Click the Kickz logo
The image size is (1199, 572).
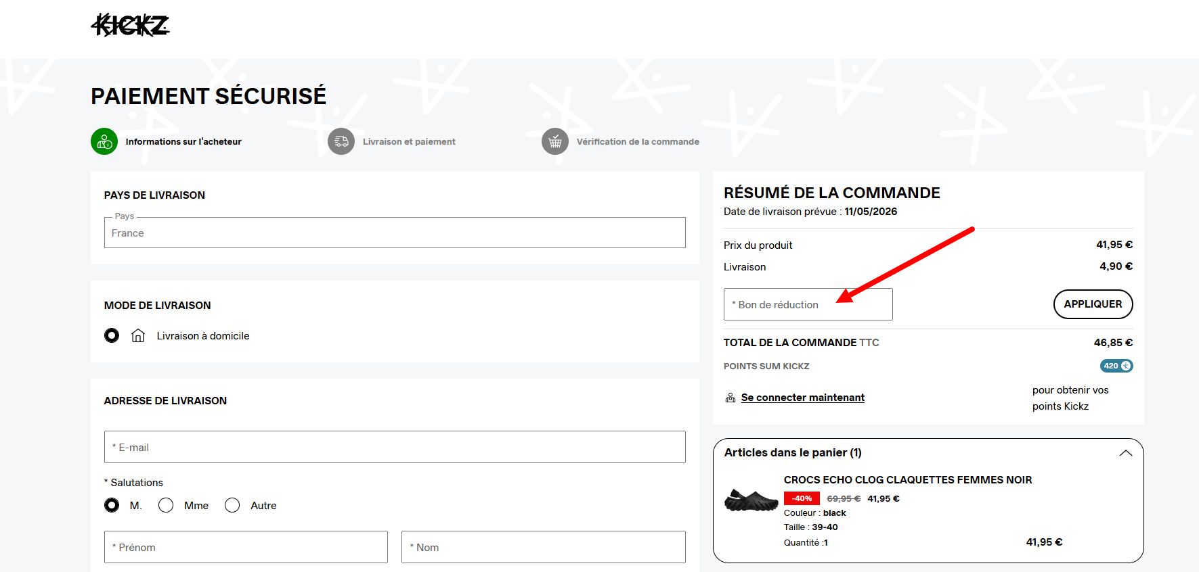coord(130,25)
